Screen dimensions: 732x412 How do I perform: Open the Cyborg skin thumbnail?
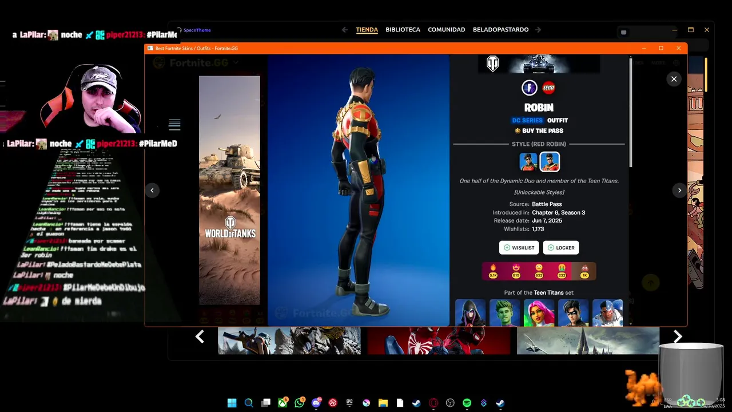tap(608, 312)
